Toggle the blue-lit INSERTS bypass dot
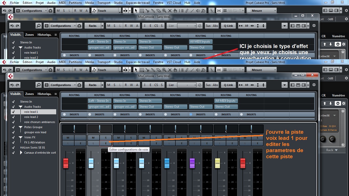349x196 pixels. 191,115
